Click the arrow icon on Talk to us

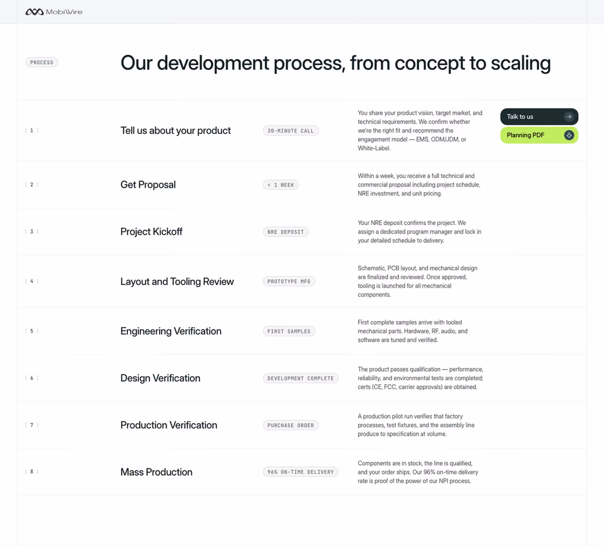pyautogui.click(x=569, y=117)
